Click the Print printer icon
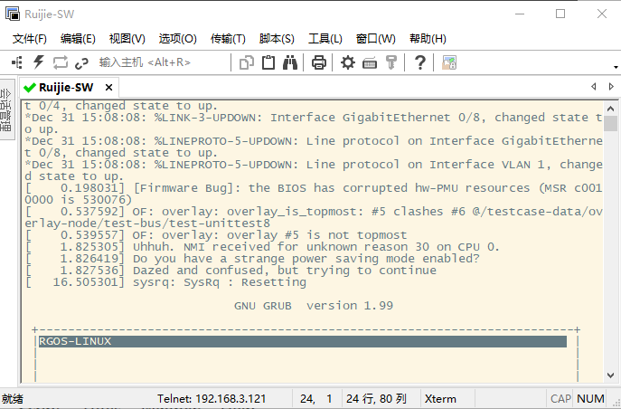The width and height of the screenshot is (621, 409). point(318,62)
